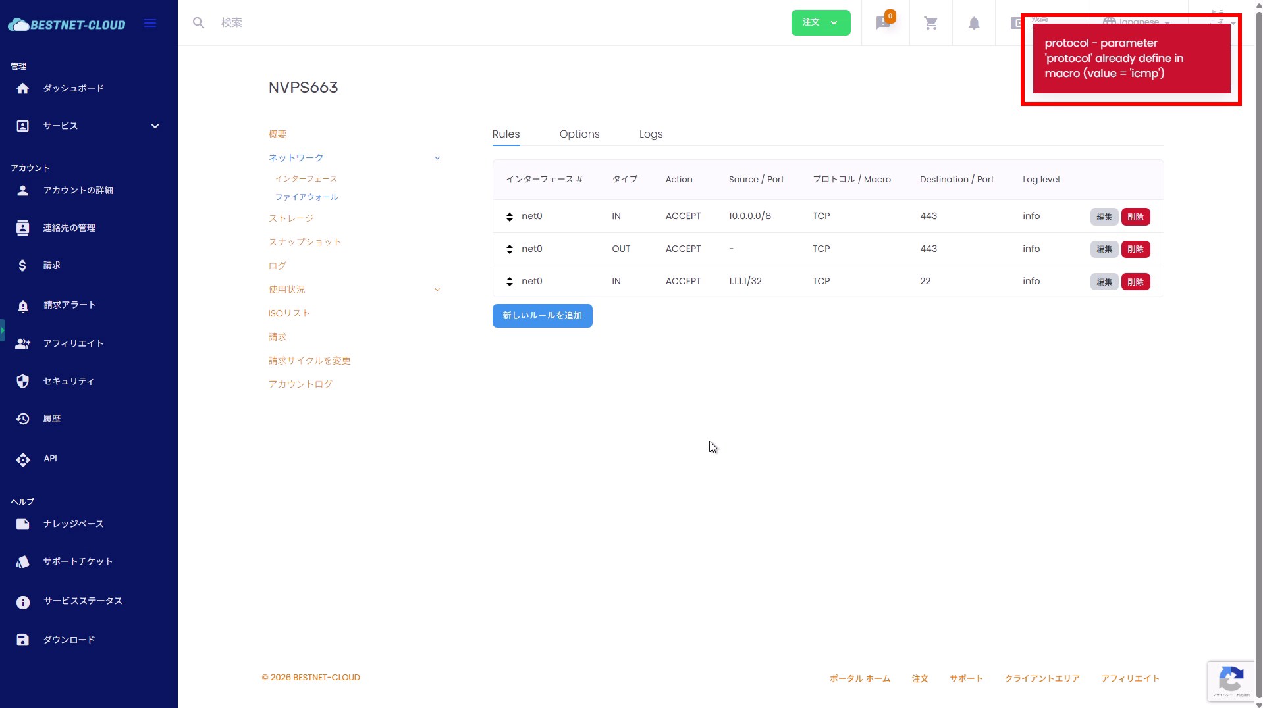
Task: Click the shopping cart icon
Action: (x=930, y=23)
